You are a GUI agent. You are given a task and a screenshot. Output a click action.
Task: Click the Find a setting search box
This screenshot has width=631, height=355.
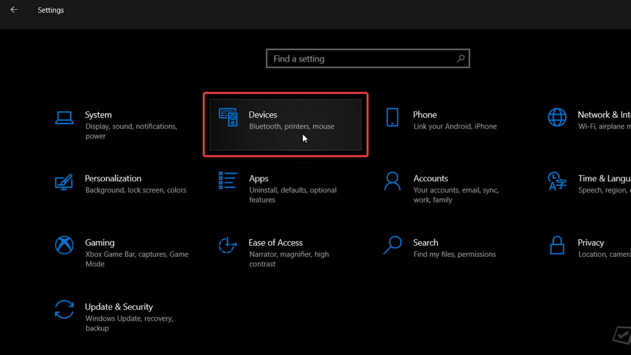pos(368,58)
